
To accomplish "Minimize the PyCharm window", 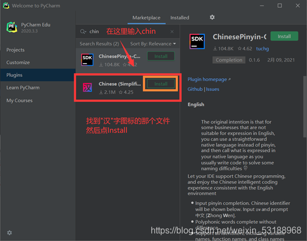I will (262, 6).
